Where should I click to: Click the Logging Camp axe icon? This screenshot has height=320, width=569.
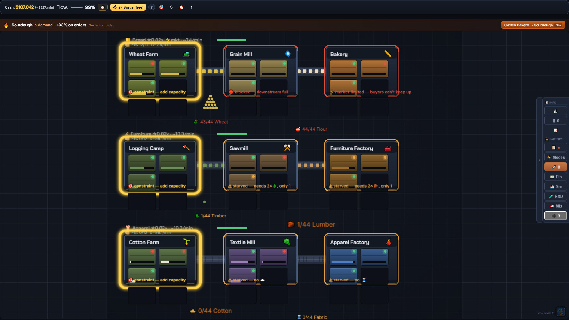(186, 148)
